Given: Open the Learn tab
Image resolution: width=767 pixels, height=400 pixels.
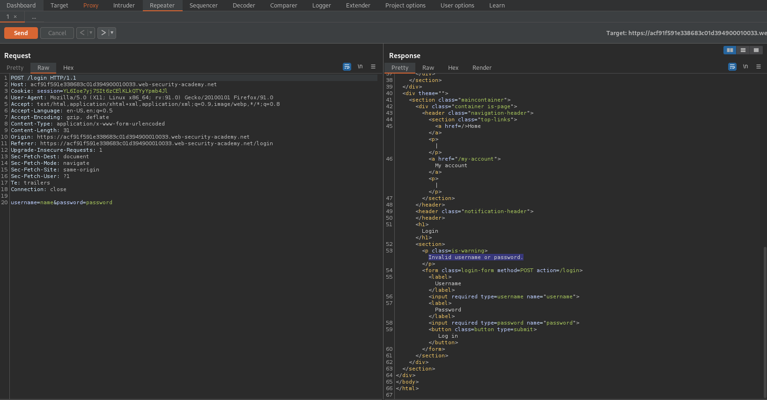Looking at the screenshot, I should pyautogui.click(x=497, y=6).
